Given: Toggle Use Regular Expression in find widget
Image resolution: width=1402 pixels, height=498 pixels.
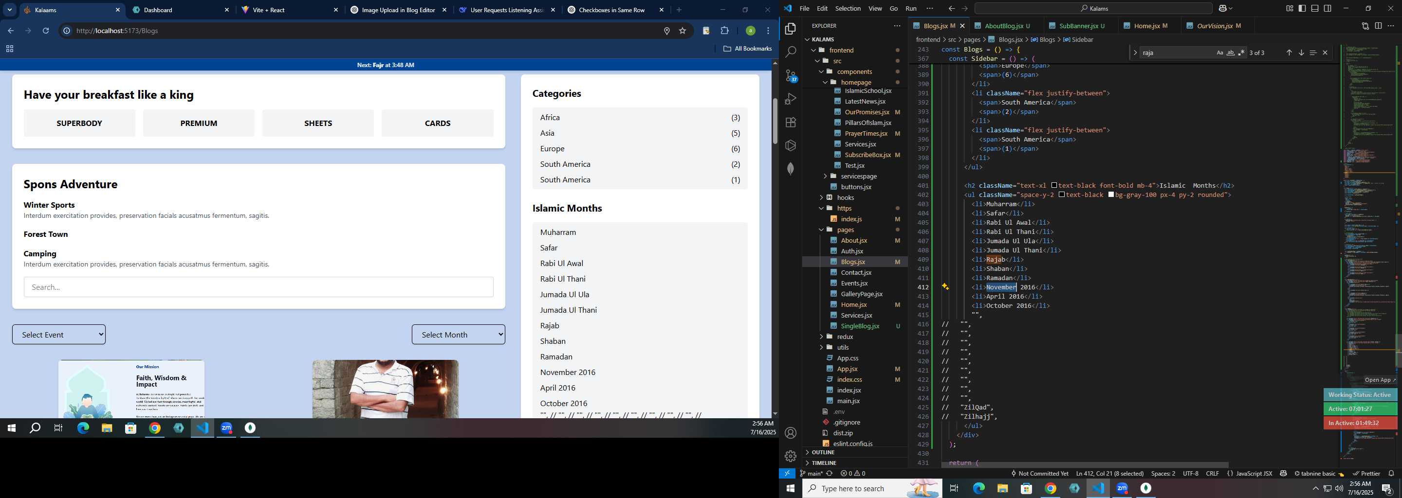Looking at the screenshot, I should (x=1241, y=53).
